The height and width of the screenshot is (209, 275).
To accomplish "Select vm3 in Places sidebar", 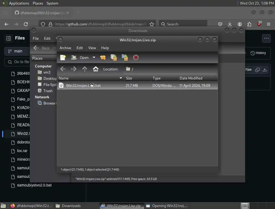I will click(44, 72).
